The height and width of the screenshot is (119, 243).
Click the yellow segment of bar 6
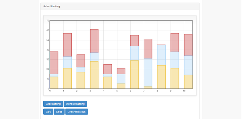[x=135, y=75]
